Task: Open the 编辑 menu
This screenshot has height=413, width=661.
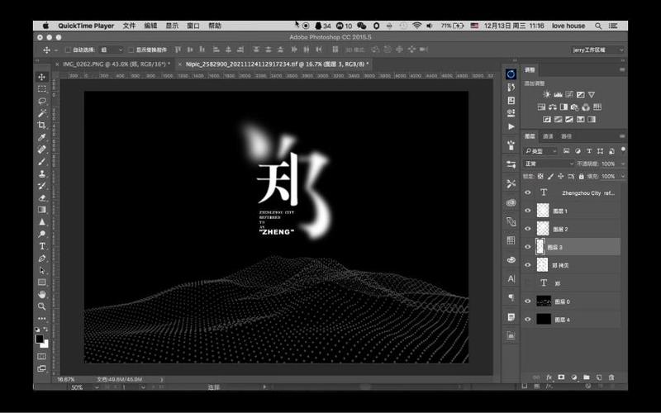Action: [x=150, y=26]
